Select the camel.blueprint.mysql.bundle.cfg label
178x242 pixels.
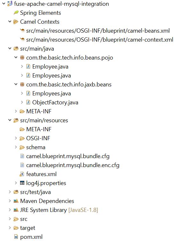[x=68, y=156]
